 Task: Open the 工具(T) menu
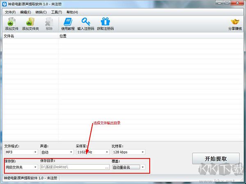click(57, 12)
